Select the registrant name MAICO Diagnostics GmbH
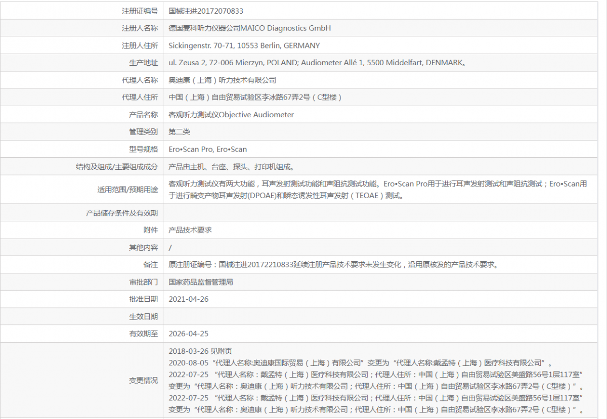 click(286, 28)
